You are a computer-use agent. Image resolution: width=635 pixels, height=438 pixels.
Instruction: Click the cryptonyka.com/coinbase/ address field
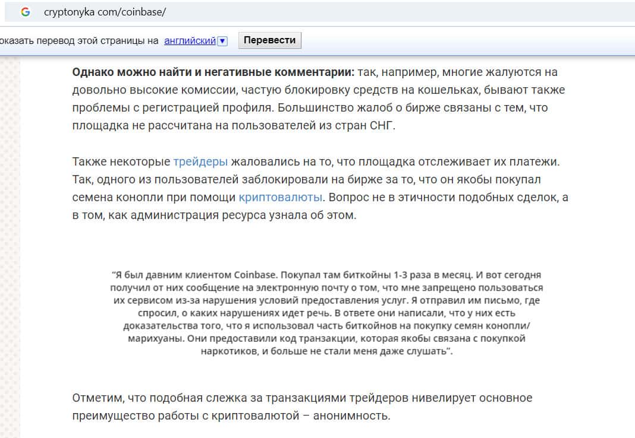click(x=320, y=12)
